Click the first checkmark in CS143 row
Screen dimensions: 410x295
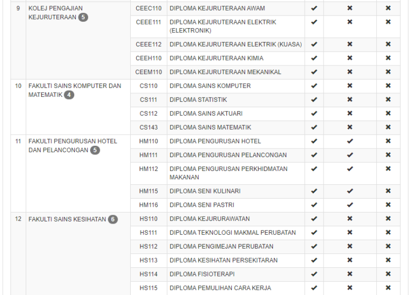tap(314, 127)
